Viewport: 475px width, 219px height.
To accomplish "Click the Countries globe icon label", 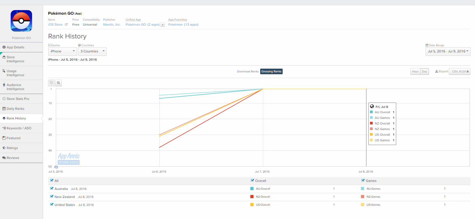I will [79, 45].
